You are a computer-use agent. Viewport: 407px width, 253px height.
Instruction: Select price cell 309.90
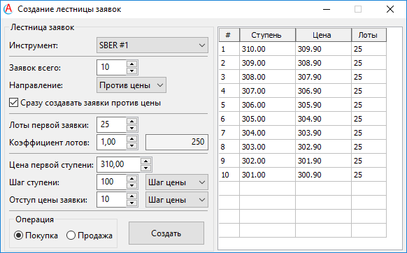point(323,49)
